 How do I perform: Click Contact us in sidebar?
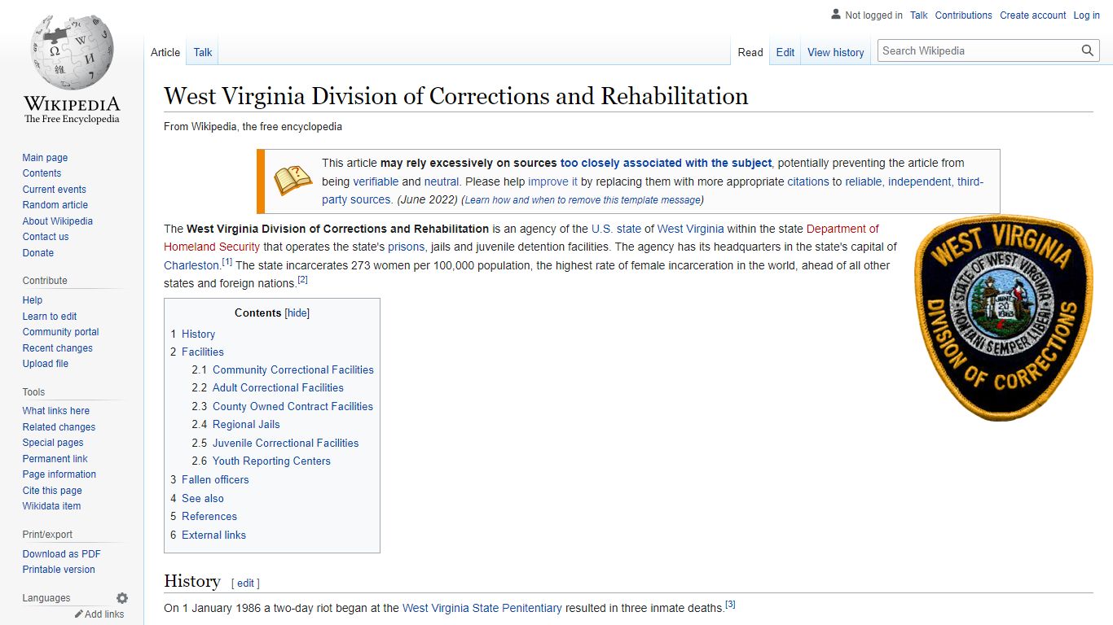[46, 237]
